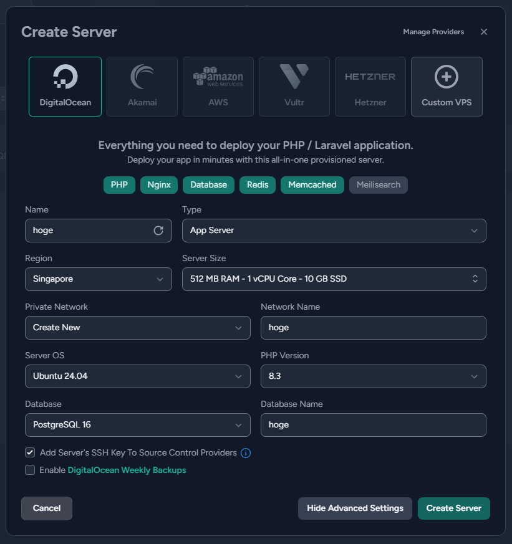
Task: Regenerate the server name with refresh icon
Action: point(158,231)
